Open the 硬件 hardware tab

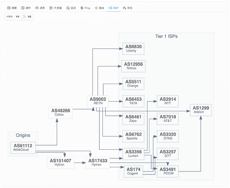(x=26, y=8)
